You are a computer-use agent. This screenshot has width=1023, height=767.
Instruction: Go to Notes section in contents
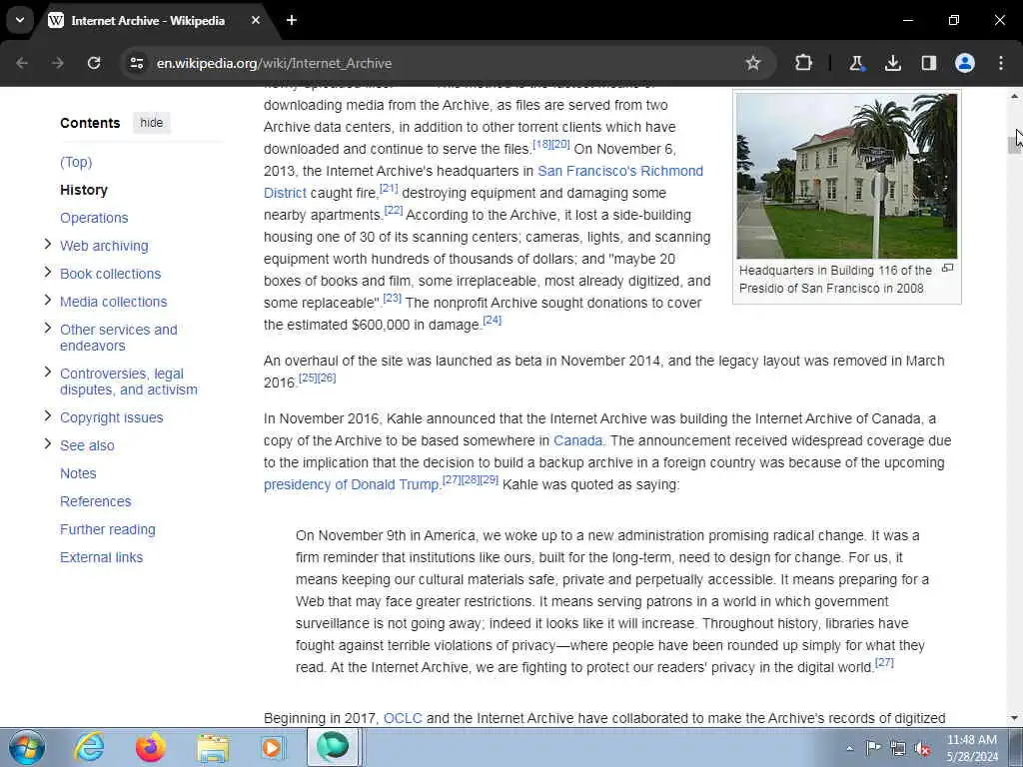point(78,473)
